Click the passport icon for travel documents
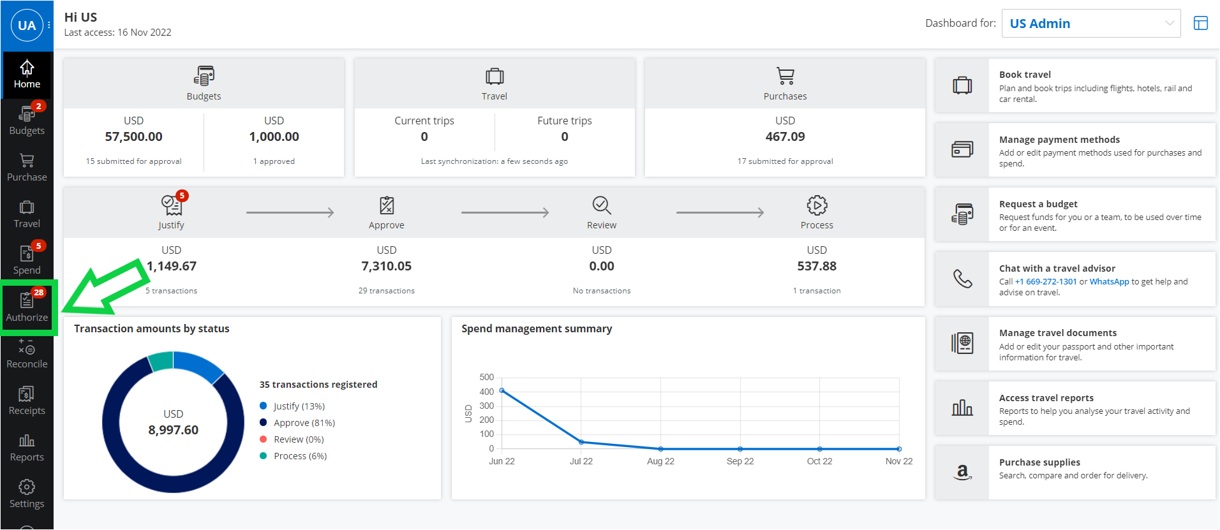Viewport: 1220px width, 530px height. tap(962, 343)
